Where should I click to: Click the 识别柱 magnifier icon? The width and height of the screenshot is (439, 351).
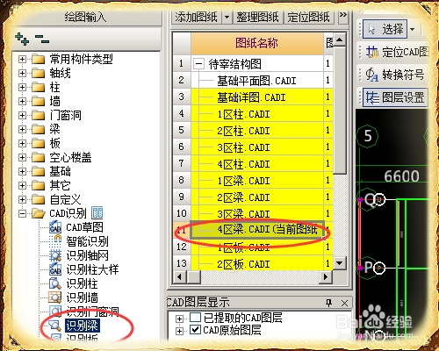[55, 283]
